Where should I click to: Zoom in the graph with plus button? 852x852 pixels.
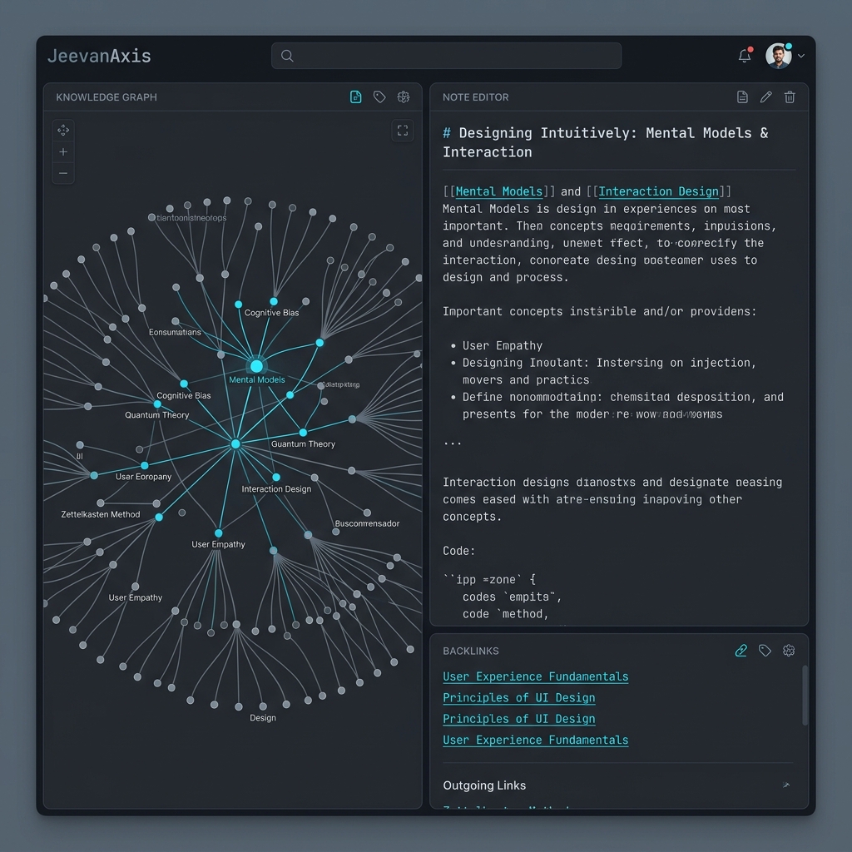pyautogui.click(x=63, y=152)
